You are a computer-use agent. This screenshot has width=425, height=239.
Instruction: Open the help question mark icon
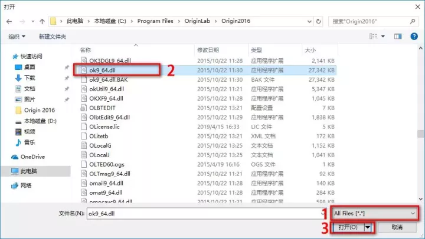click(x=413, y=36)
